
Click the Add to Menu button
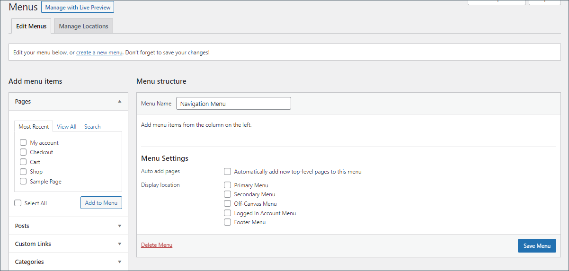pyautogui.click(x=101, y=203)
